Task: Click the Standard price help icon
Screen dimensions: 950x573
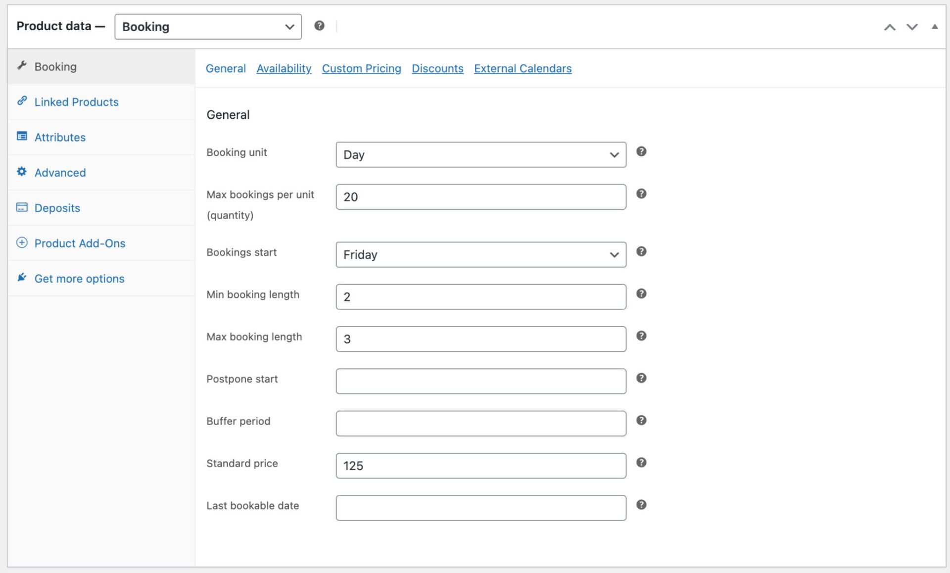Action: (641, 463)
